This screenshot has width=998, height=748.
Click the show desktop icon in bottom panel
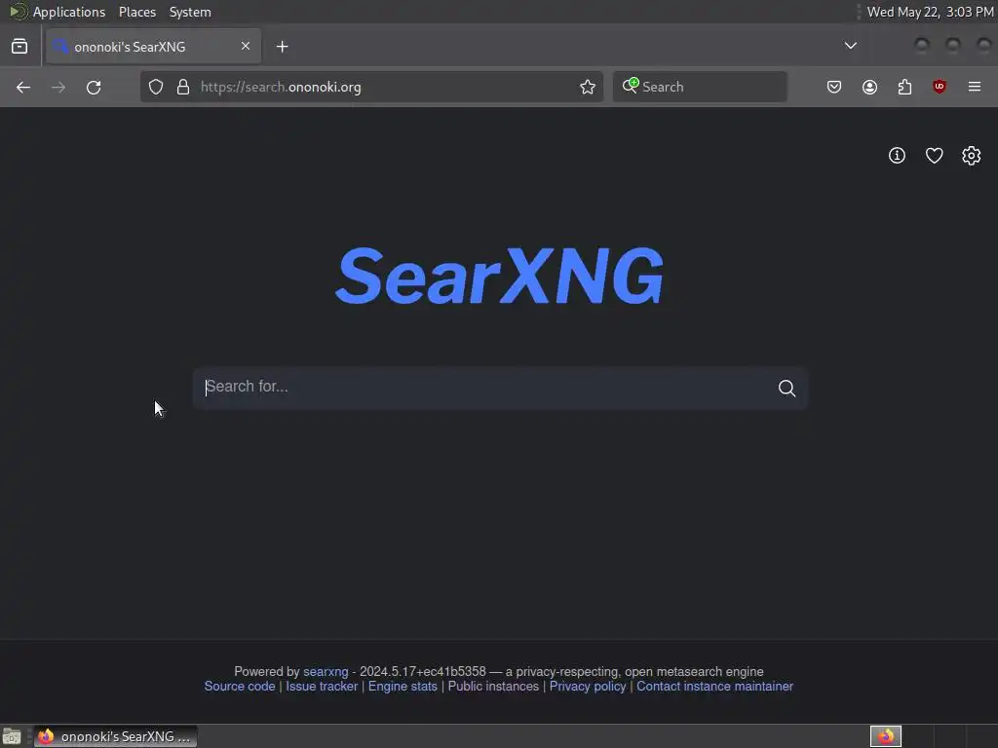[12, 736]
